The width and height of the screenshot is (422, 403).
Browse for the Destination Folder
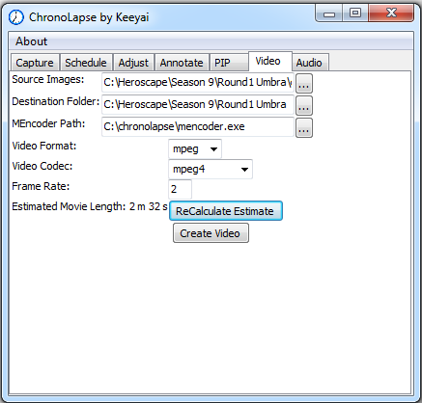[304, 105]
